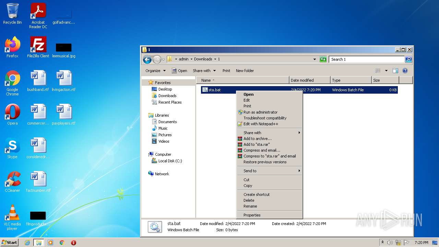Screen dimensions: 439x247
Task: Select factnumber.rtf desktop file
Action: (x=38, y=181)
